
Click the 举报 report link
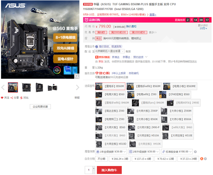coord(77,98)
